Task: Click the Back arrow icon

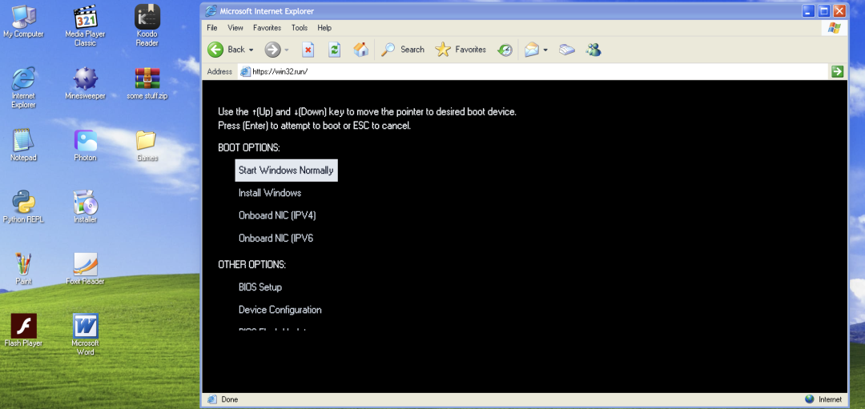Action: (x=215, y=50)
